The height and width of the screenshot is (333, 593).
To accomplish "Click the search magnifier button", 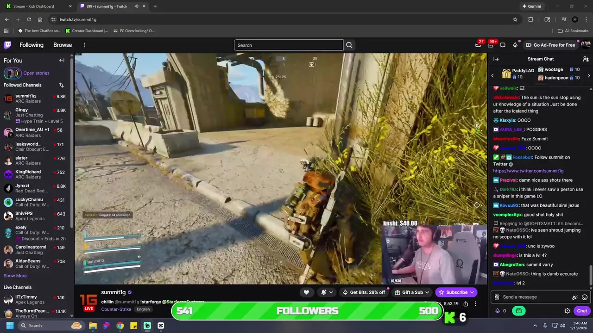I will tap(349, 45).
